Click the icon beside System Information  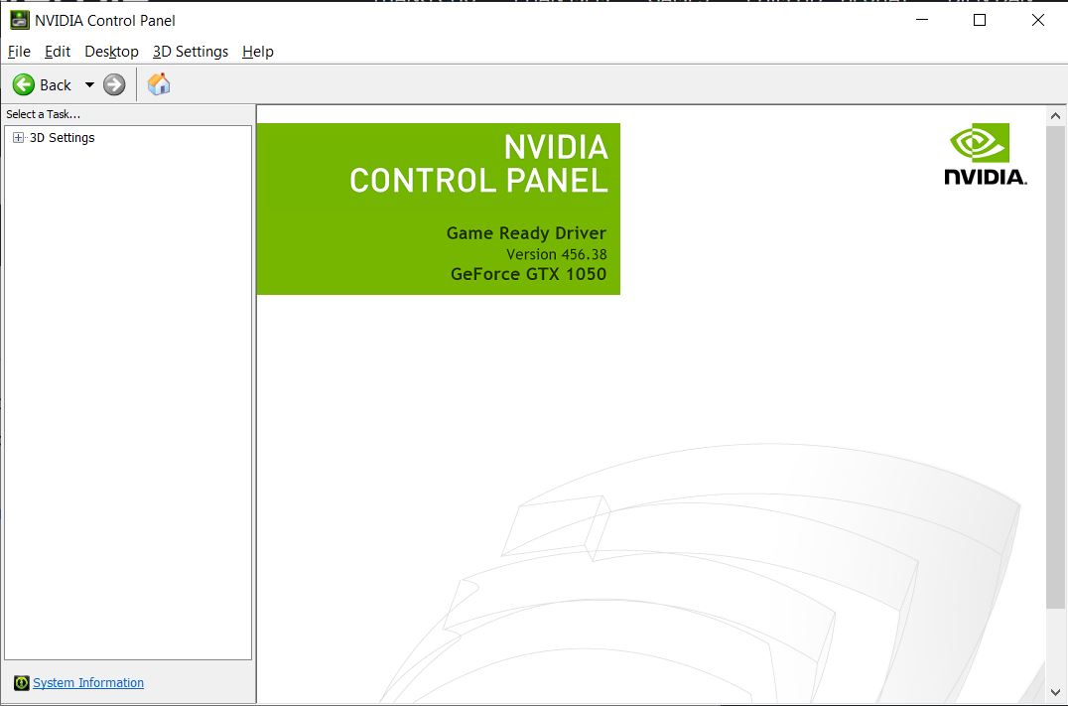(x=21, y=683)
